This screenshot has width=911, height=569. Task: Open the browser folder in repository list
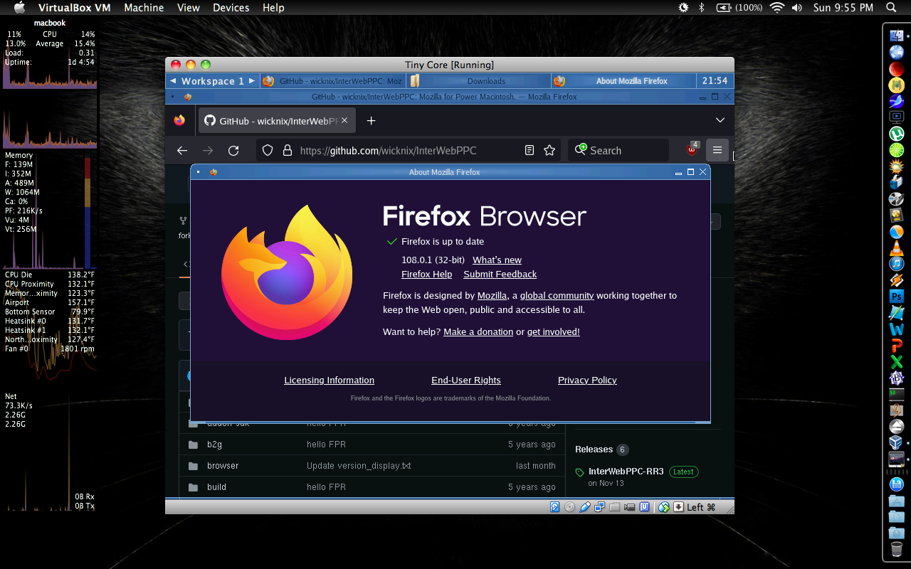pos(223,466)
